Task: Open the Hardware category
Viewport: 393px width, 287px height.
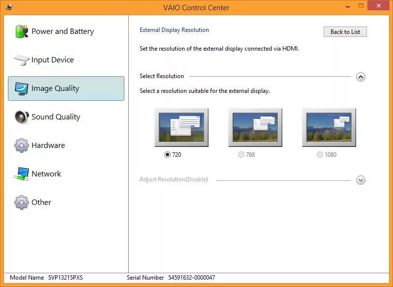Action: click(x=66, y=145)
